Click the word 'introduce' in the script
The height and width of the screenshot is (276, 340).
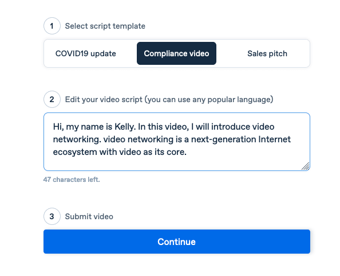[231, 127]
